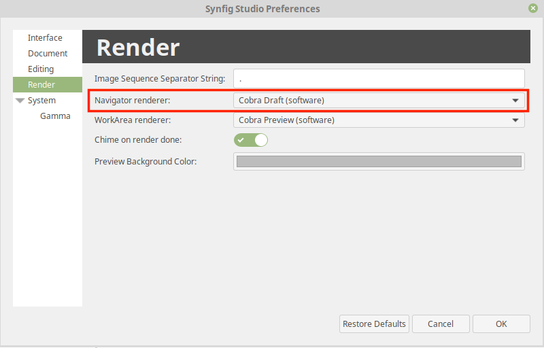Click the large Render page heading

pos(138,48)
